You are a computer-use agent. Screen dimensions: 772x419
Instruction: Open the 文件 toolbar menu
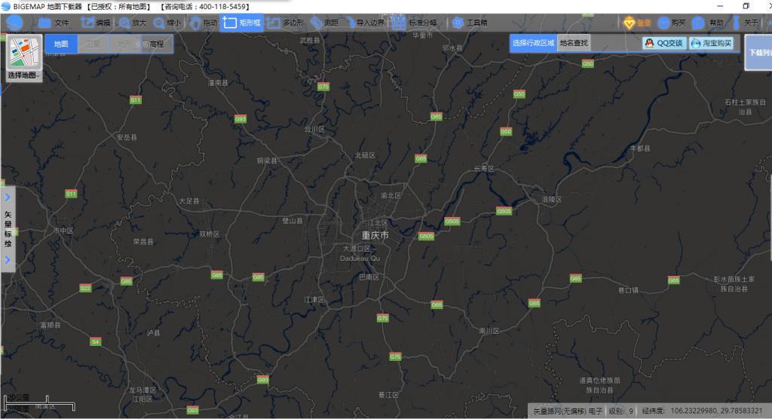tap(54, 23)
